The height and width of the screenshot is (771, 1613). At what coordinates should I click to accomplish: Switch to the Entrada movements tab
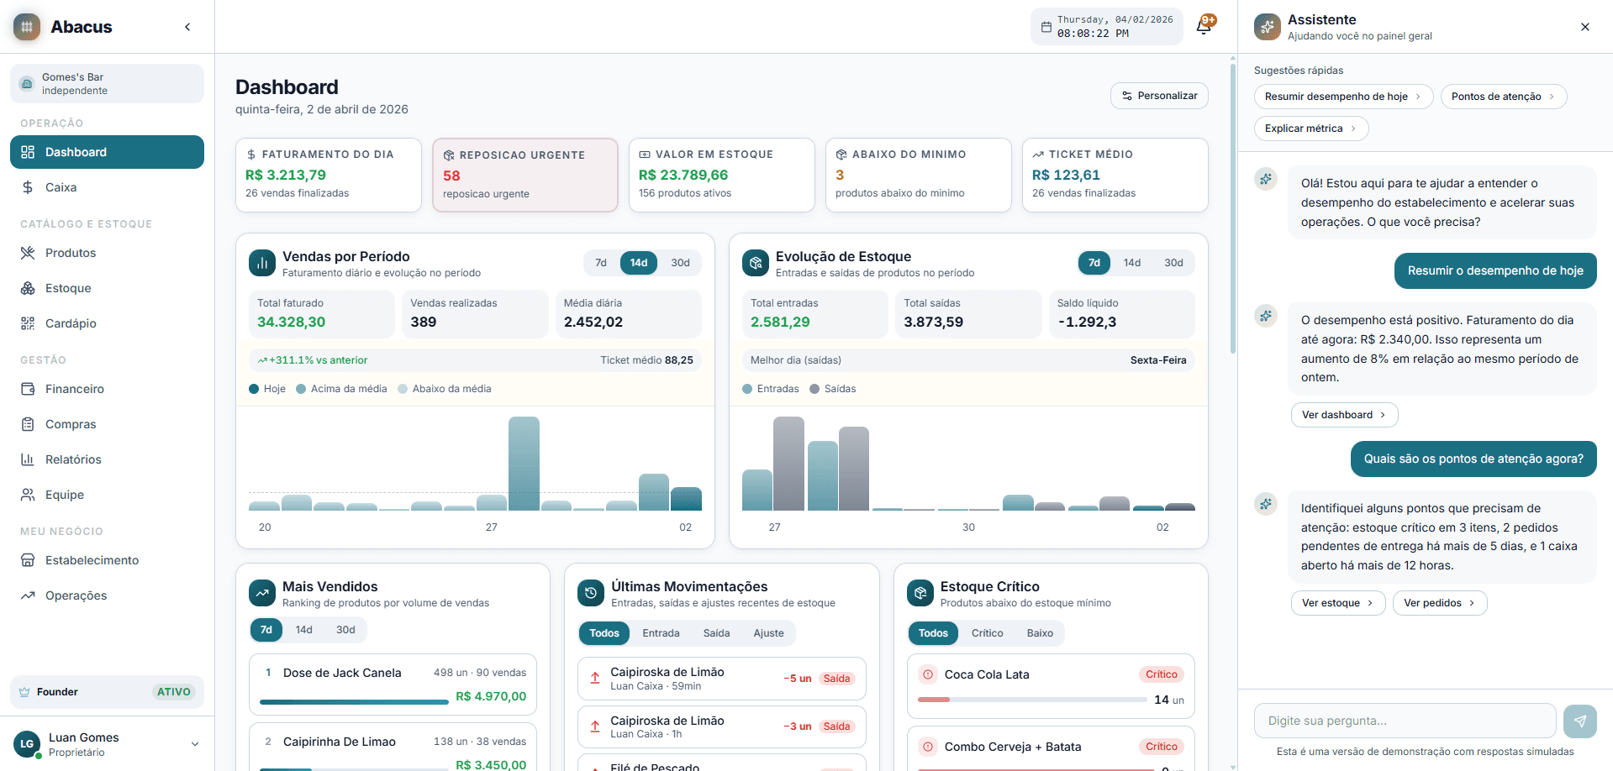662,633
